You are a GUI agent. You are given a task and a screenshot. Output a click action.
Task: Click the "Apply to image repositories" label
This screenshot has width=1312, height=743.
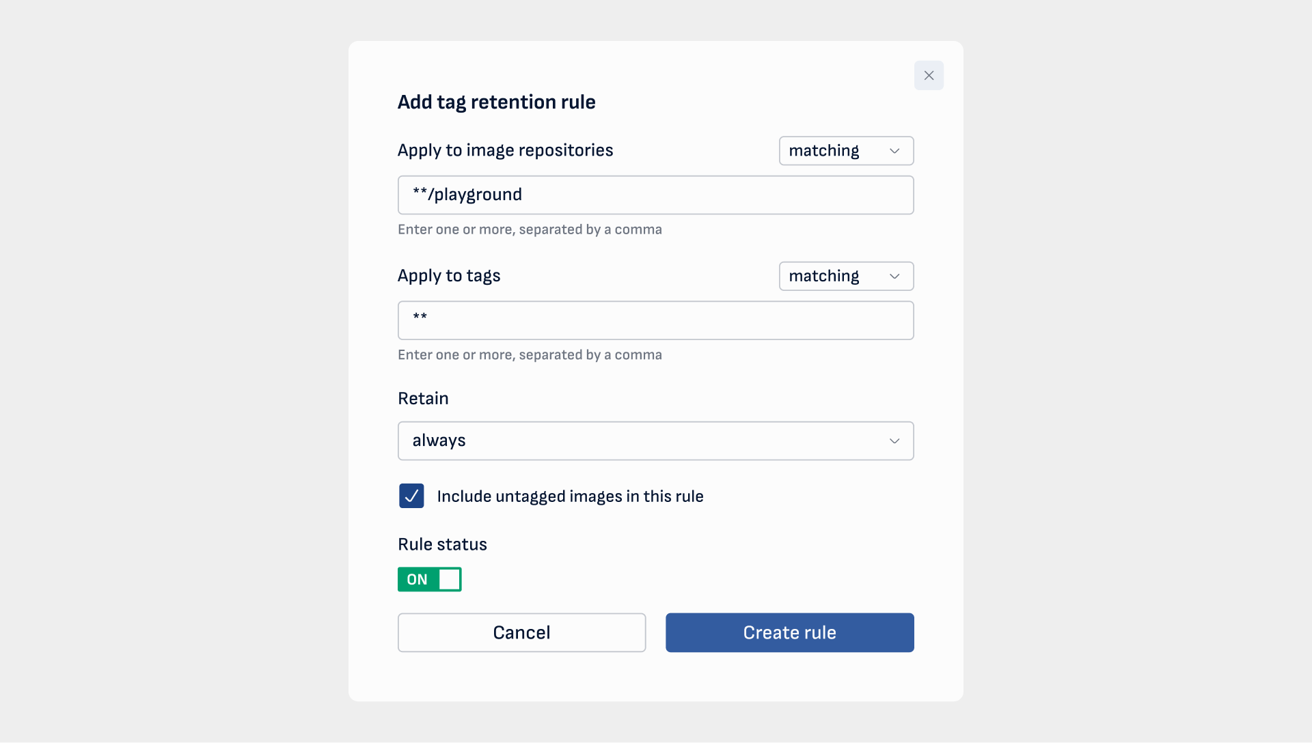[x=505, y=150]
